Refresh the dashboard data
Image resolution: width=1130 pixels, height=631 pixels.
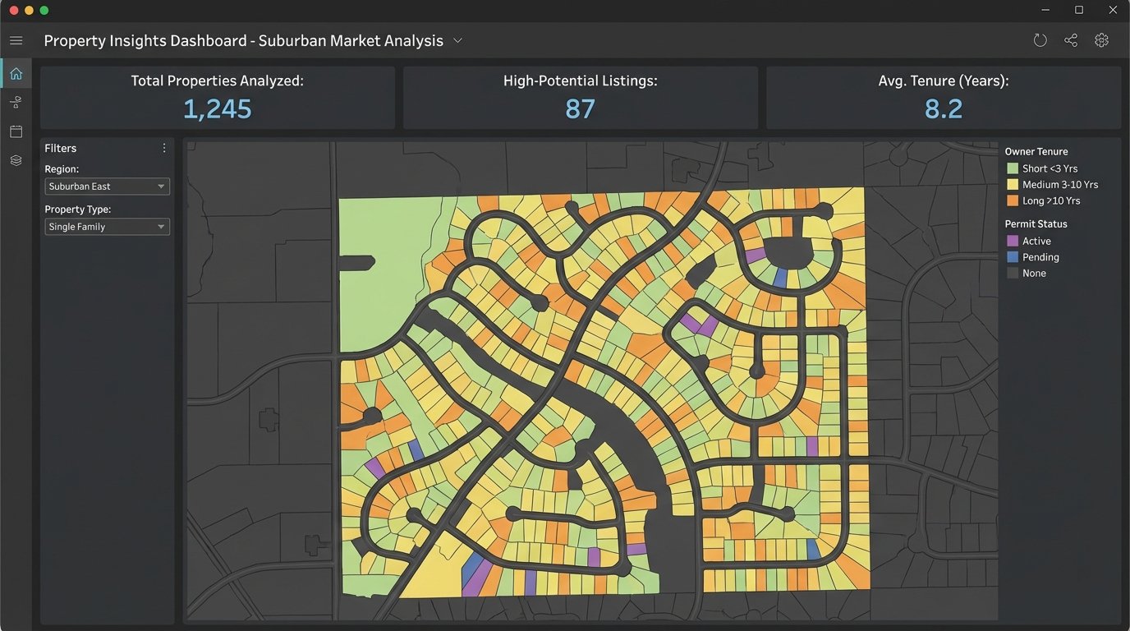point(1040,39)
